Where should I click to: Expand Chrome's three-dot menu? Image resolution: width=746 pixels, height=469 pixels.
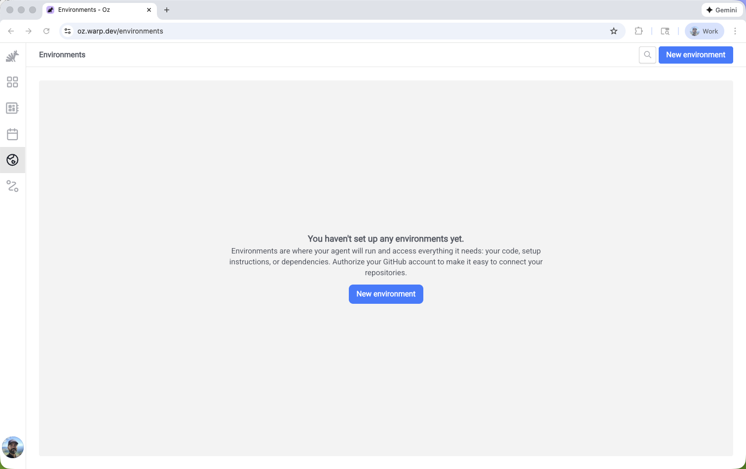pyautogui.click(x=735, y=31)
